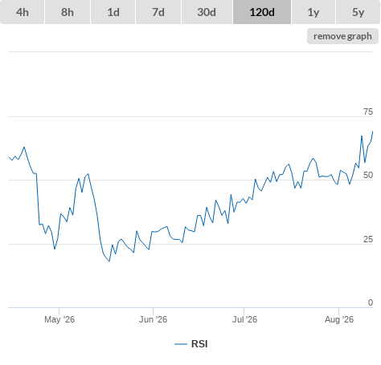
Task: Click the Jun '26 axis label
Action: (x=153, y=319)
